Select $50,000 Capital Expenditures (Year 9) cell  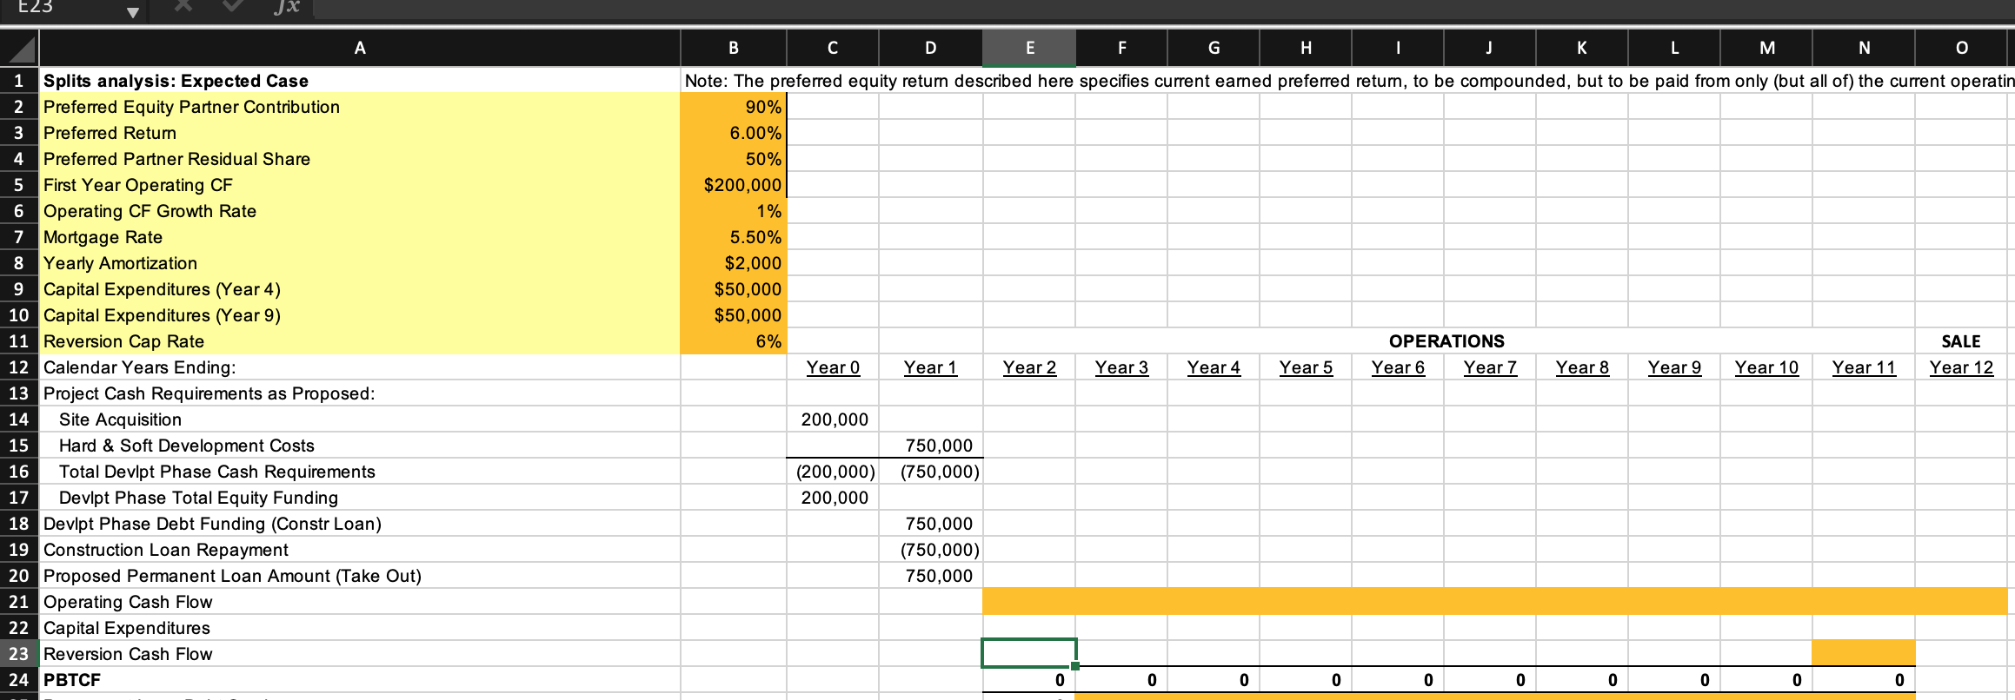click(x=734, y=315)
